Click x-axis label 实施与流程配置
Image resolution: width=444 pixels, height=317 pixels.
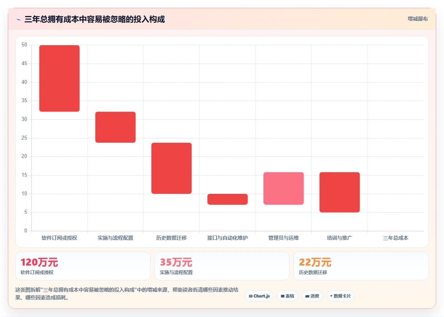[x=115, y=238]
